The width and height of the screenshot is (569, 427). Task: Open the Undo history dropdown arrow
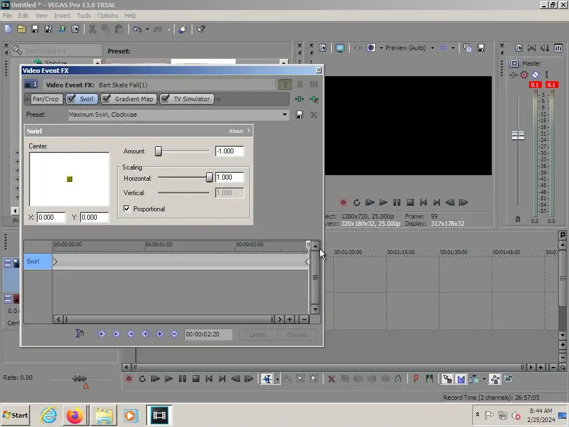(x=147, y=29)
